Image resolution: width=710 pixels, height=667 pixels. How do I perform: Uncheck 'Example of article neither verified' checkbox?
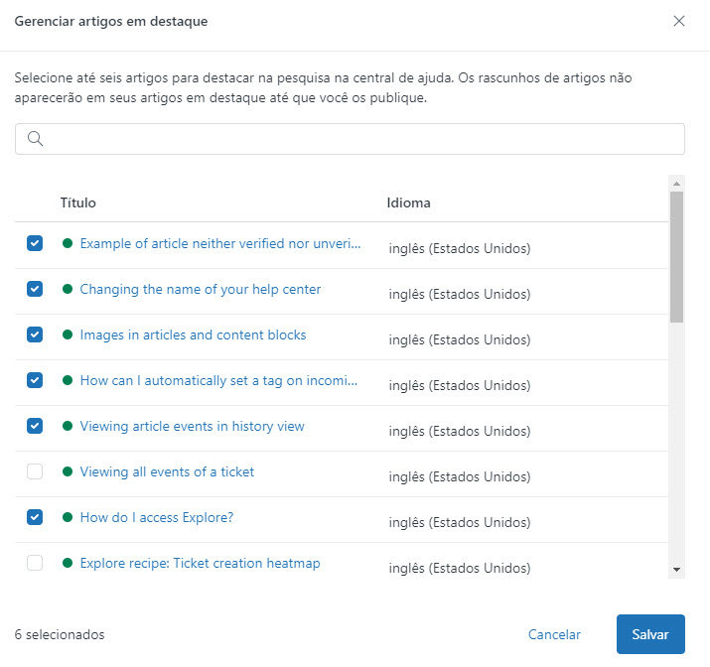pos(35,243)
